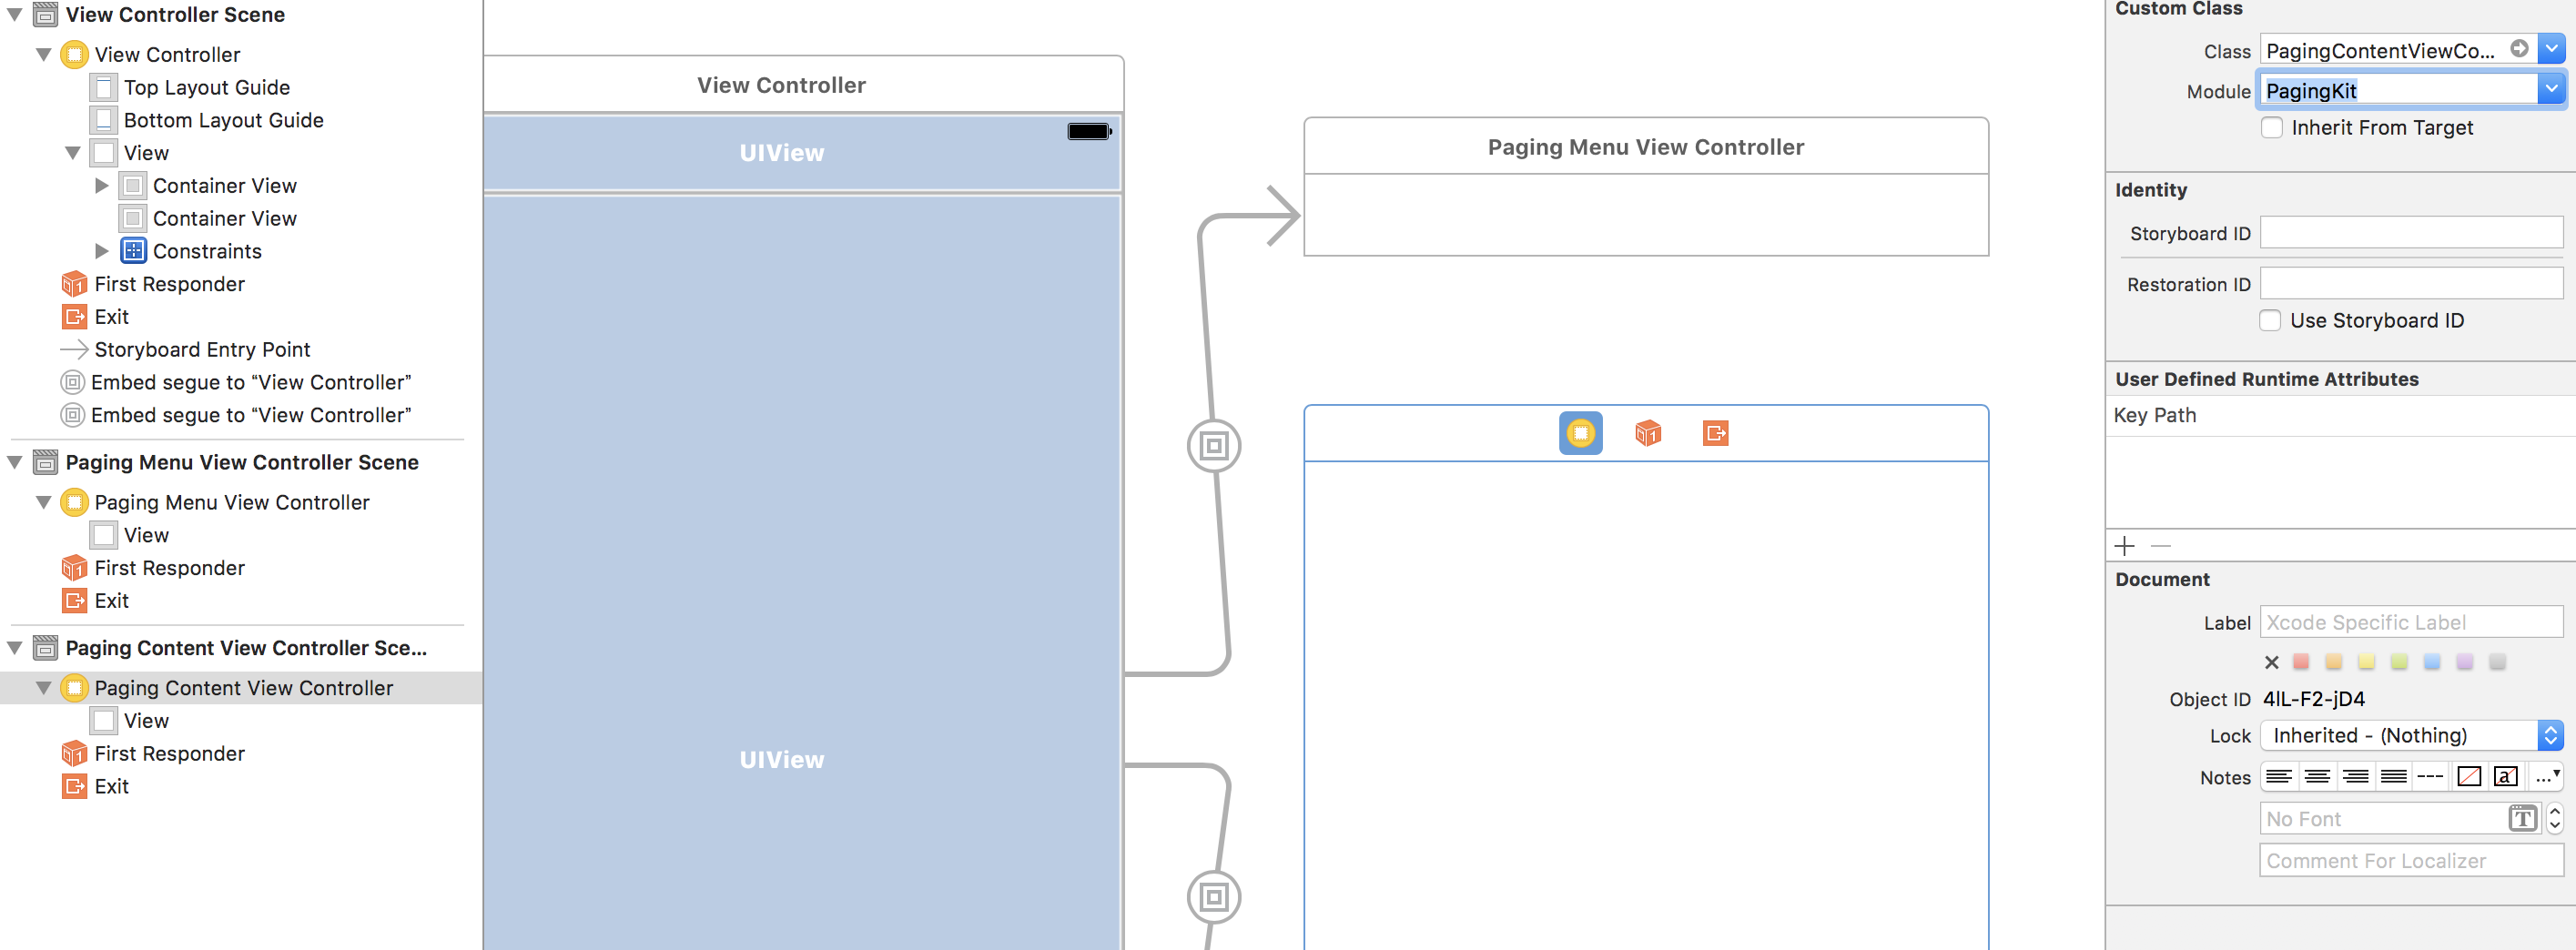
Task: Click the Xcode Specific Label field
Action: (2411, 621)
